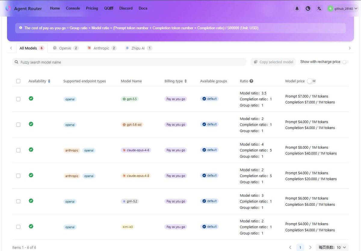Click the default group badge for claude-opus-4-6

point(209,150)
